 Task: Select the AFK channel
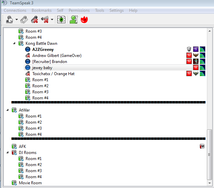(x=22, y=146)
